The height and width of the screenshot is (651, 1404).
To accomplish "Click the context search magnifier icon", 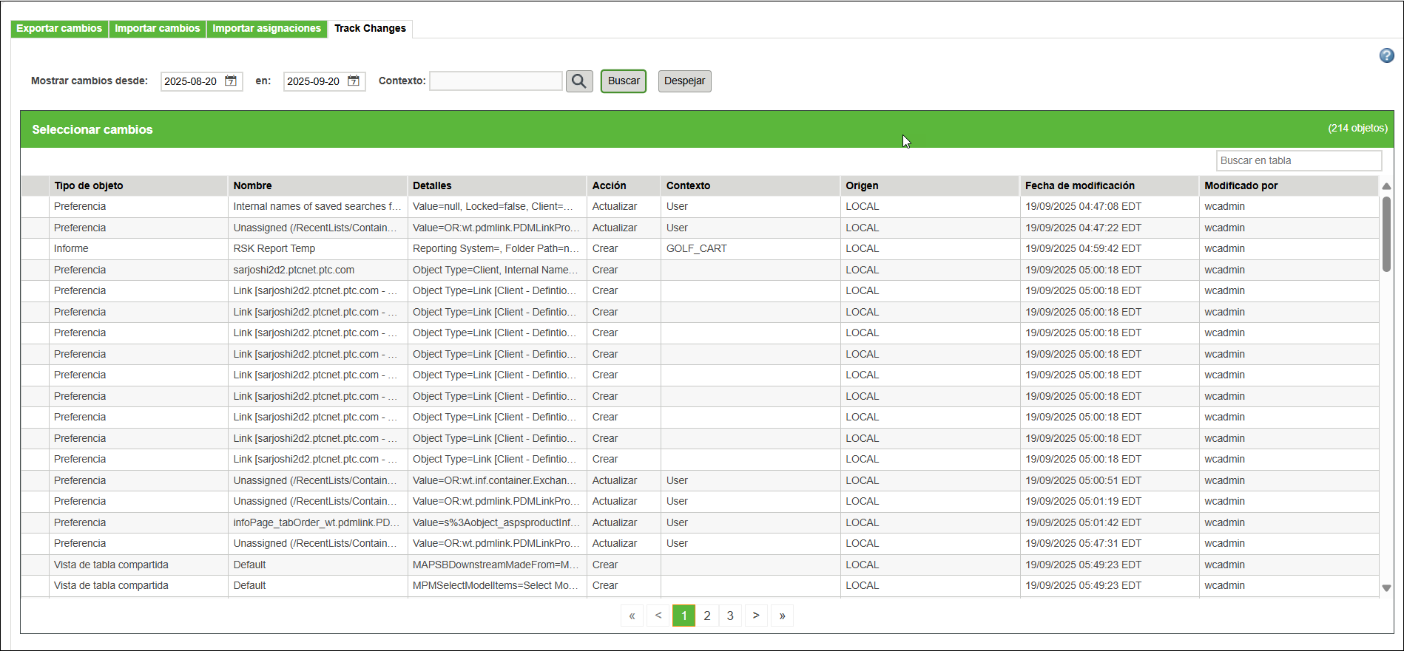I will 579,81.
